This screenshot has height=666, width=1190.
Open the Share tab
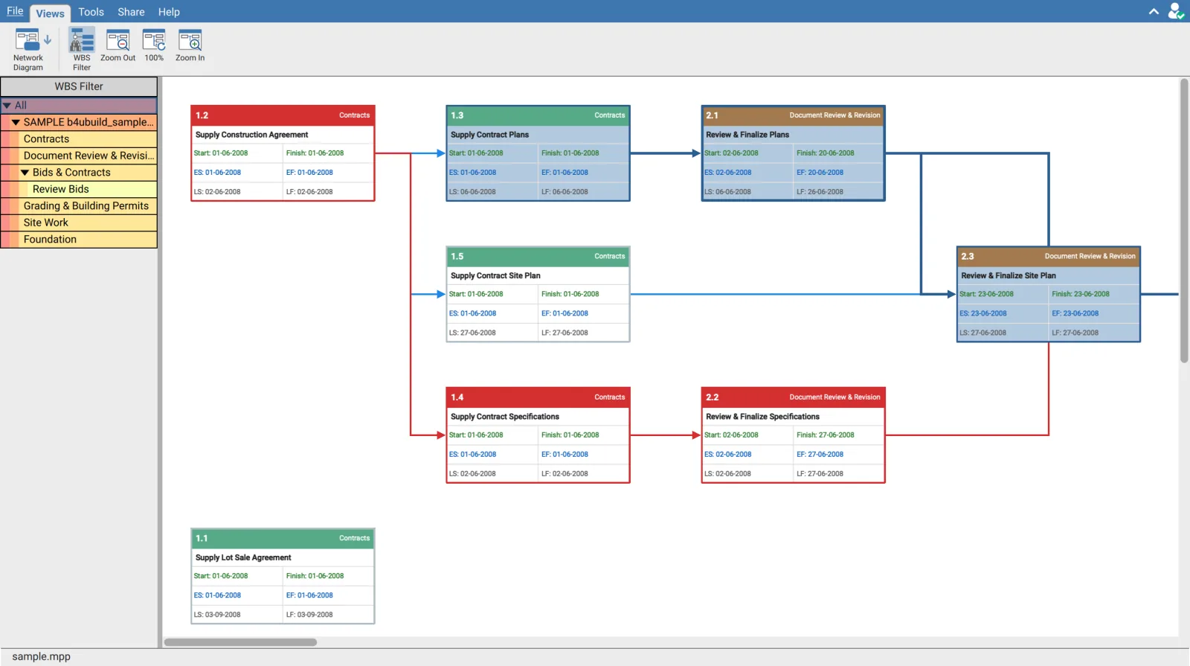pos(131,12)
